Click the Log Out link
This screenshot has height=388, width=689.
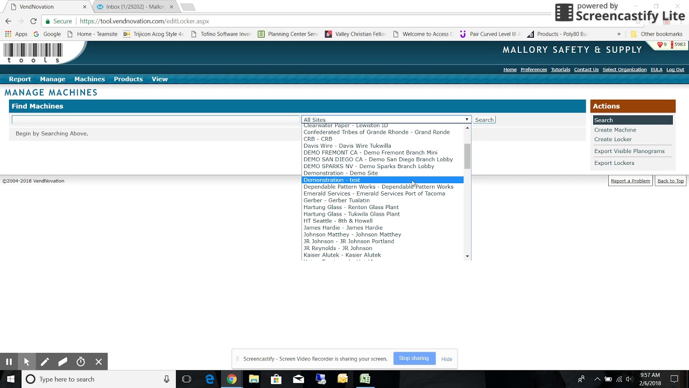(x=675, y=70)
